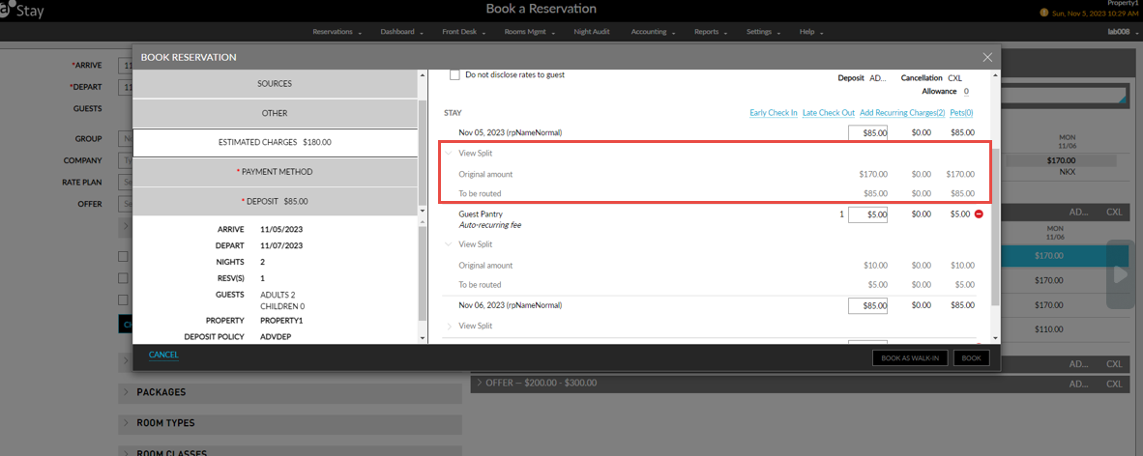Click the 11/07/2023 depart date value
The image size is (1143, 456).
coord(281,245)
